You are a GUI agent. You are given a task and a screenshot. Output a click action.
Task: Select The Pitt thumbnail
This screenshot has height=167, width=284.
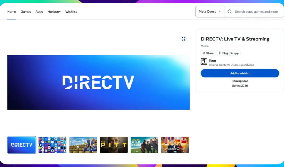point(114,145)
